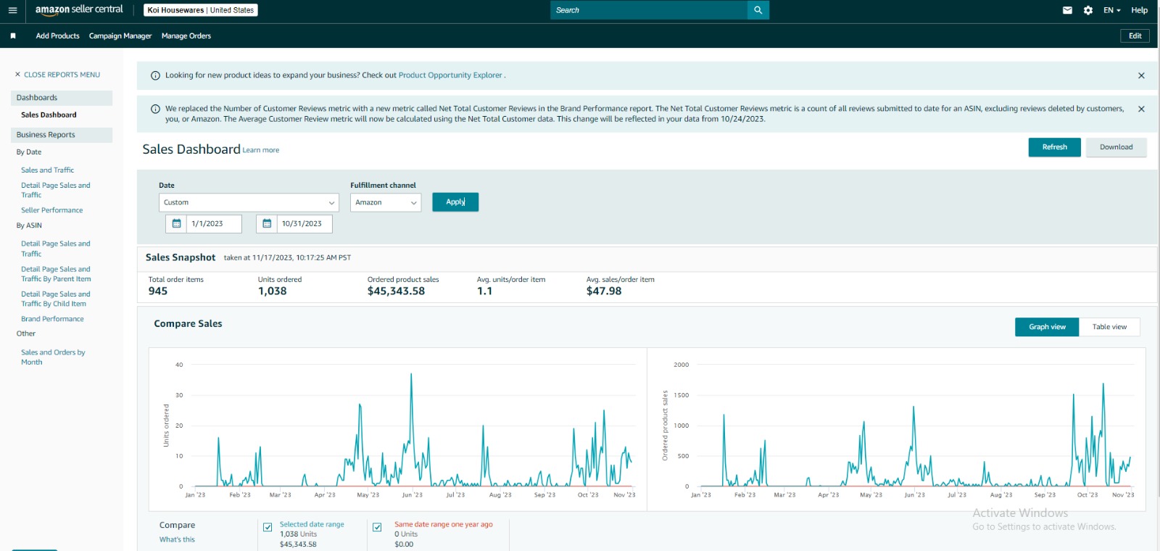Dismiss the Product Opportunity Explorer banner

click(x=1141, y=75)
